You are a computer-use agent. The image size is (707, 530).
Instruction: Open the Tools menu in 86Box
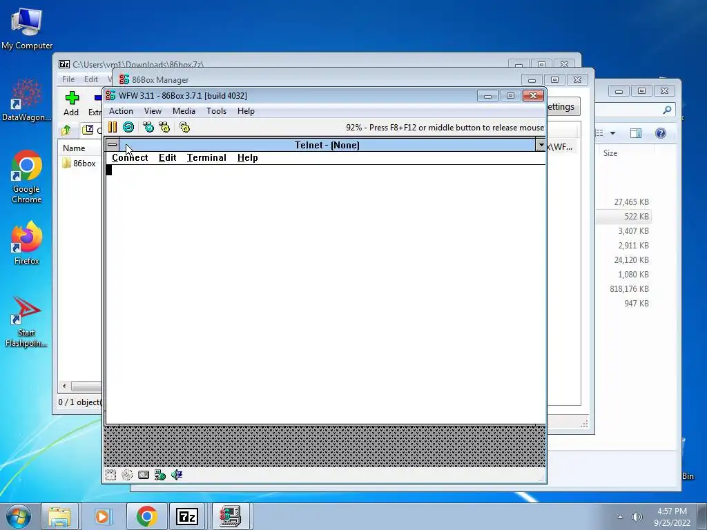(x=216, y=111)
